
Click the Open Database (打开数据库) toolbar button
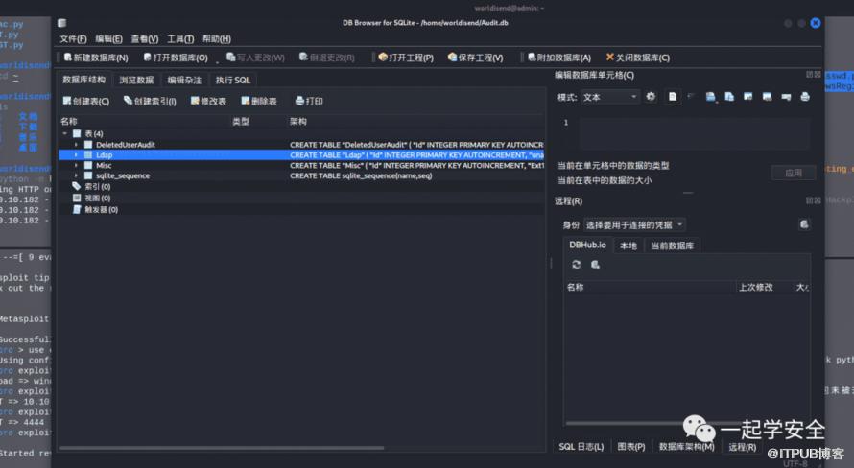point(176,58)
